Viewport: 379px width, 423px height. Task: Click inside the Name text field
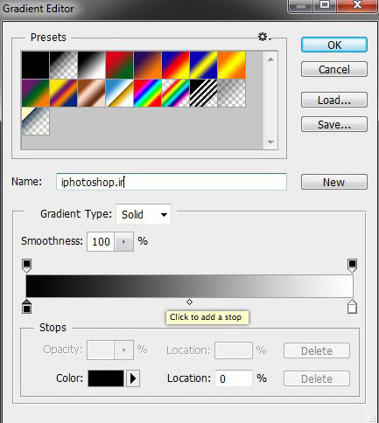click(x=172, y=182)
